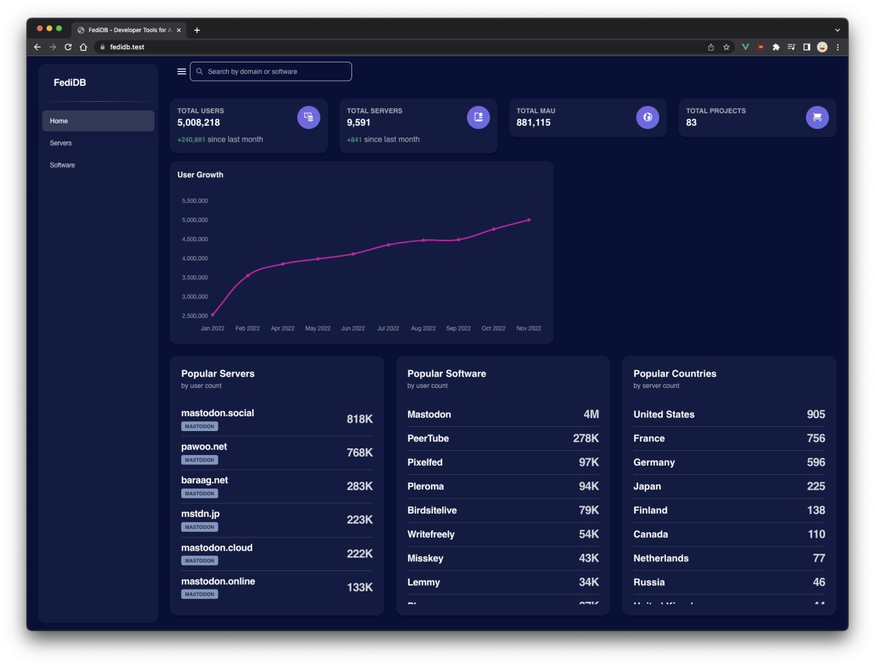Image resolution: width=875 pixels, height=666 pixels.
Task: Click the 818K count for mastodon.social
Action: coord(360,419)
